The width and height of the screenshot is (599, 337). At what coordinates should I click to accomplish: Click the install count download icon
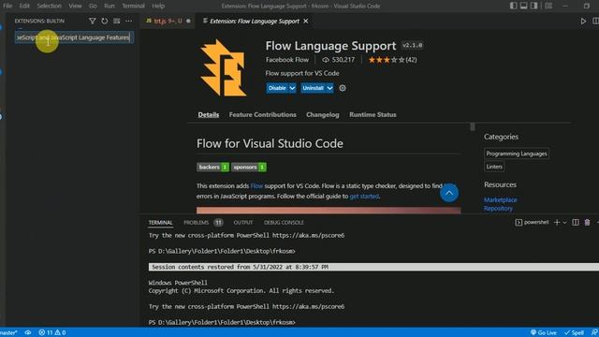tap(326, 60)
